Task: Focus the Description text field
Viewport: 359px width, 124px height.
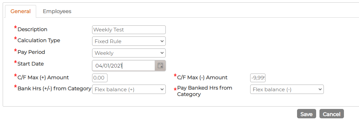Action: click(x=129, y=30)
